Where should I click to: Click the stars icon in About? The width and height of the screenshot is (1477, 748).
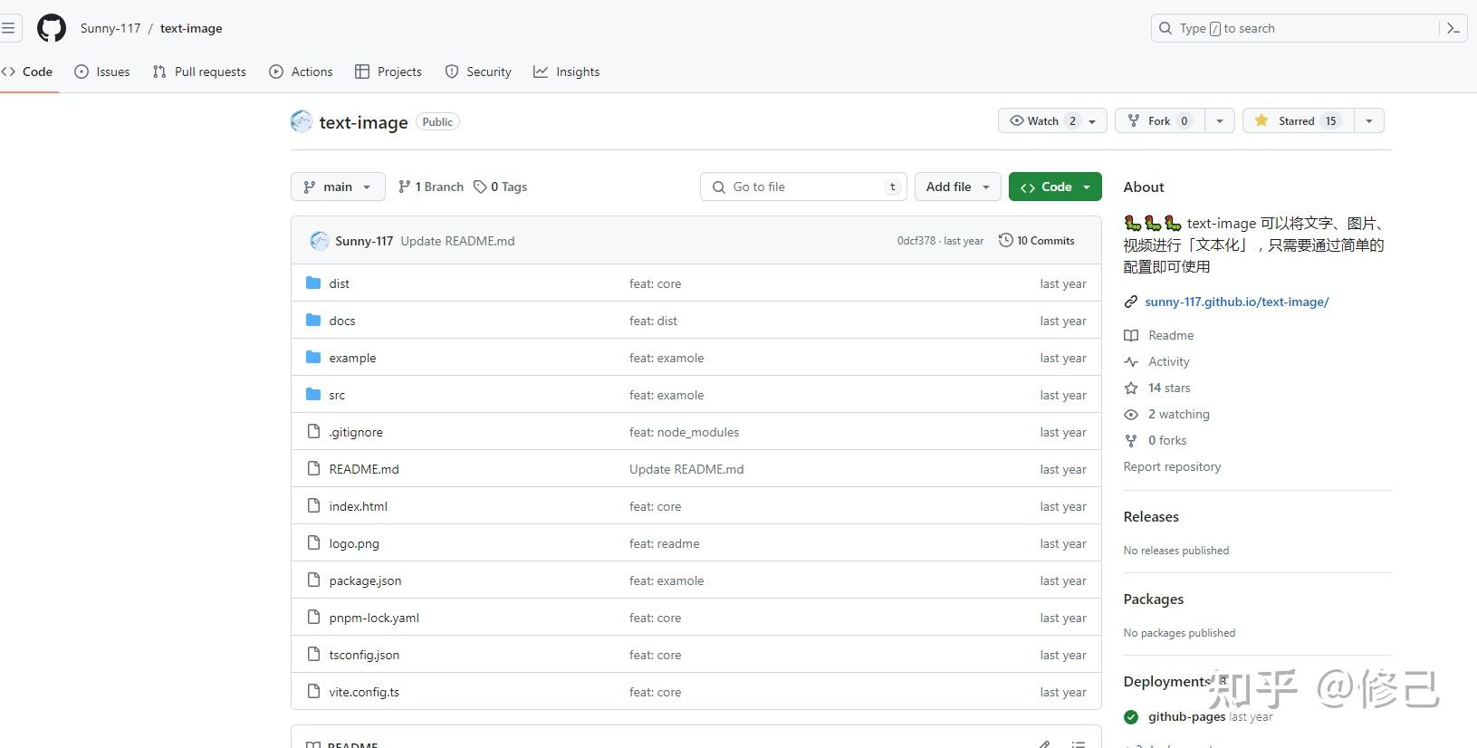[1131, 388]
